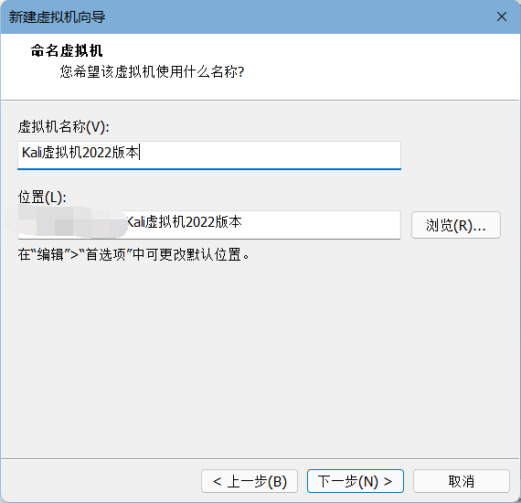Click the blurred portion of the location path
Viewport: 521px width, 503px height.
pyautogui.click(x=67, y=221)
